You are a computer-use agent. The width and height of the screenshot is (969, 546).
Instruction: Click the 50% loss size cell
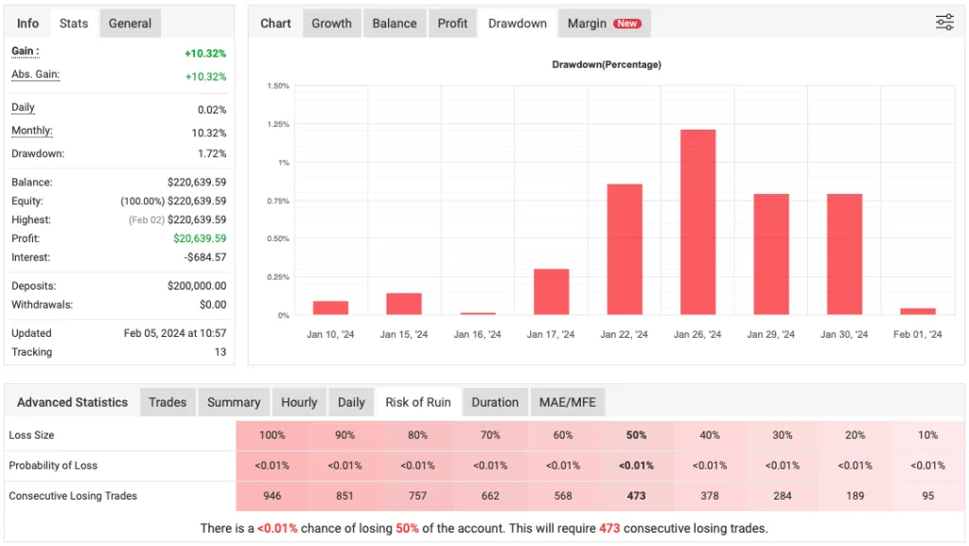pyautogui.click(x=637, y=435)
